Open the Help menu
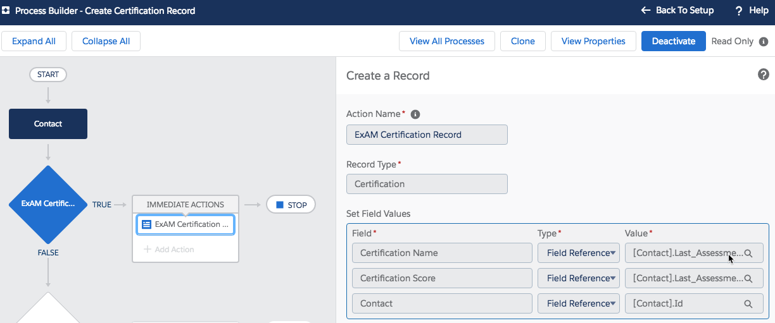 click(751, 11)
